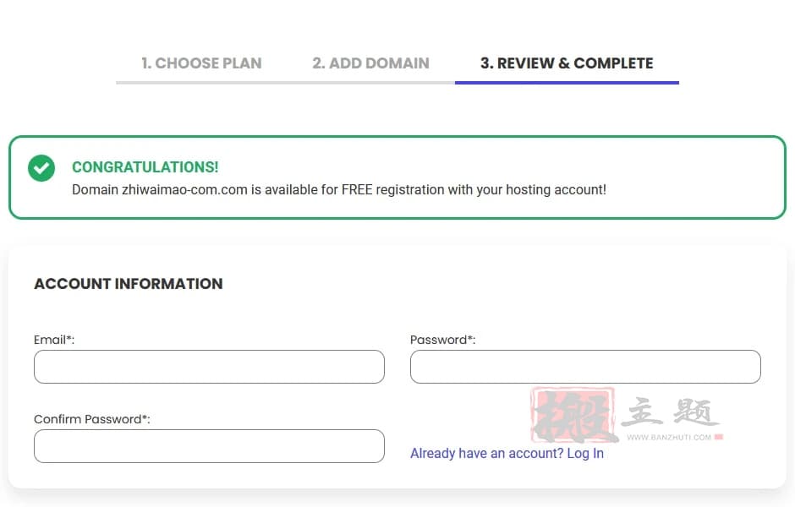The image size is (795, 507).
Task: Click inside the Email input field
Action: [x=209, y=367]
